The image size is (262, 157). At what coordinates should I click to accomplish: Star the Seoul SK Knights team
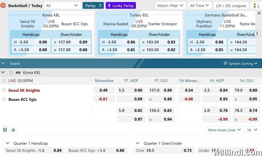coord(4,90)
